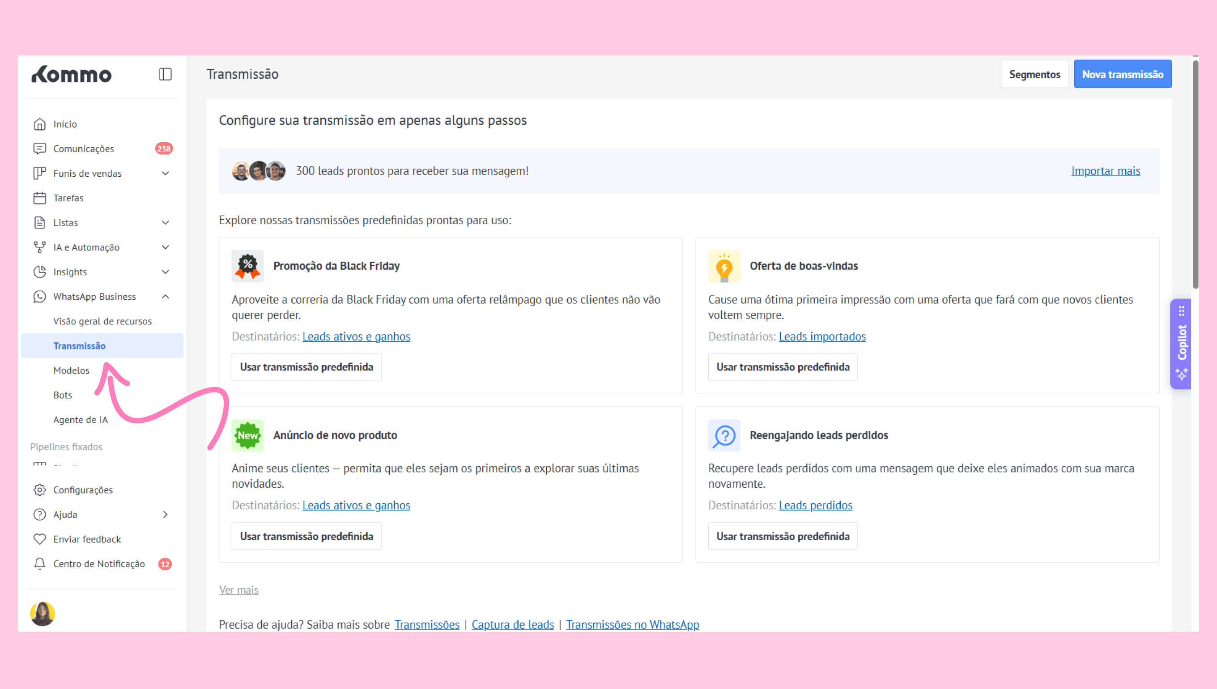
Task: Use predefined Black Friday transmission
Action: [306, 367]
